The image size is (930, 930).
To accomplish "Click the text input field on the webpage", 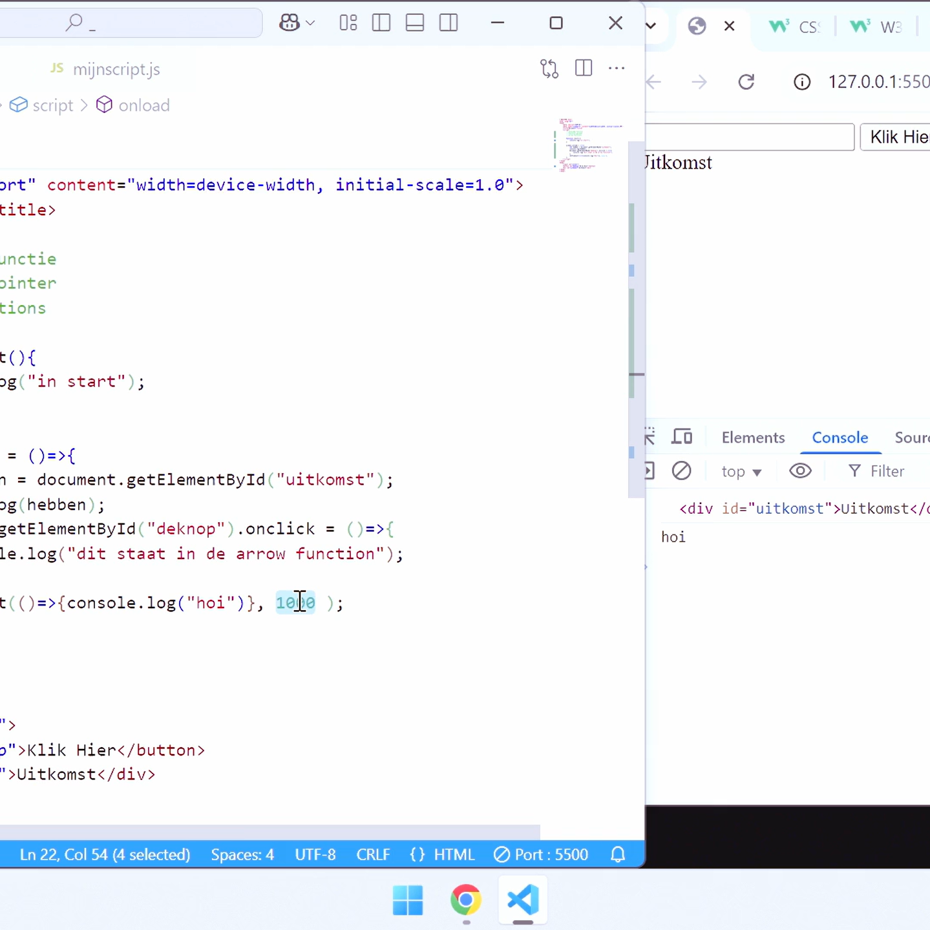I will click(750, 137).
